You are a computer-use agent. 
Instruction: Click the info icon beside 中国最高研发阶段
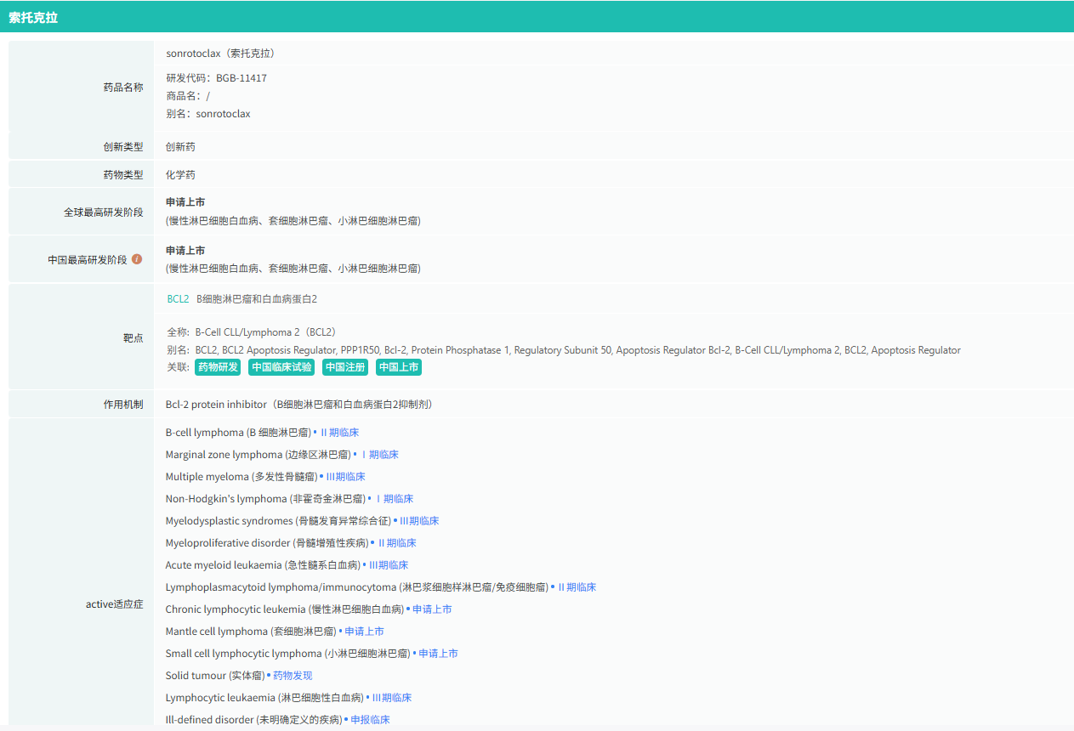click(x=137, y=259)
